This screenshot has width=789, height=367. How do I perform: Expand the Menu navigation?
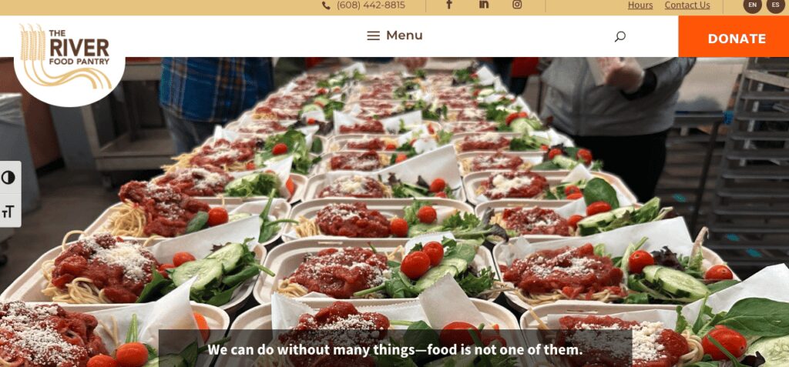(395, 35)
